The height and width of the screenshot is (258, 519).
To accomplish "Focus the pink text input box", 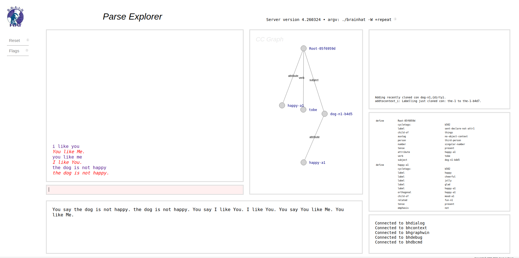I will coord(145,190).
